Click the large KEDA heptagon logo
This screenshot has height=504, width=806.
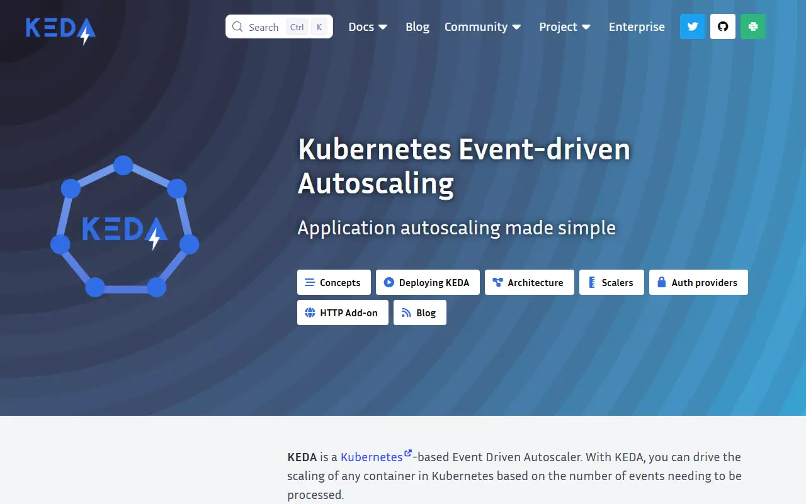(x=125, y=227)
